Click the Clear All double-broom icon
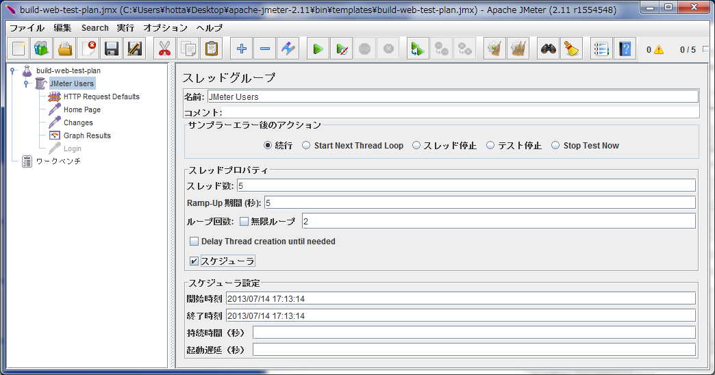 pos(518,49)
